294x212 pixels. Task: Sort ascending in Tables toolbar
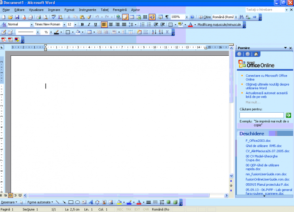tap(154, 32)
